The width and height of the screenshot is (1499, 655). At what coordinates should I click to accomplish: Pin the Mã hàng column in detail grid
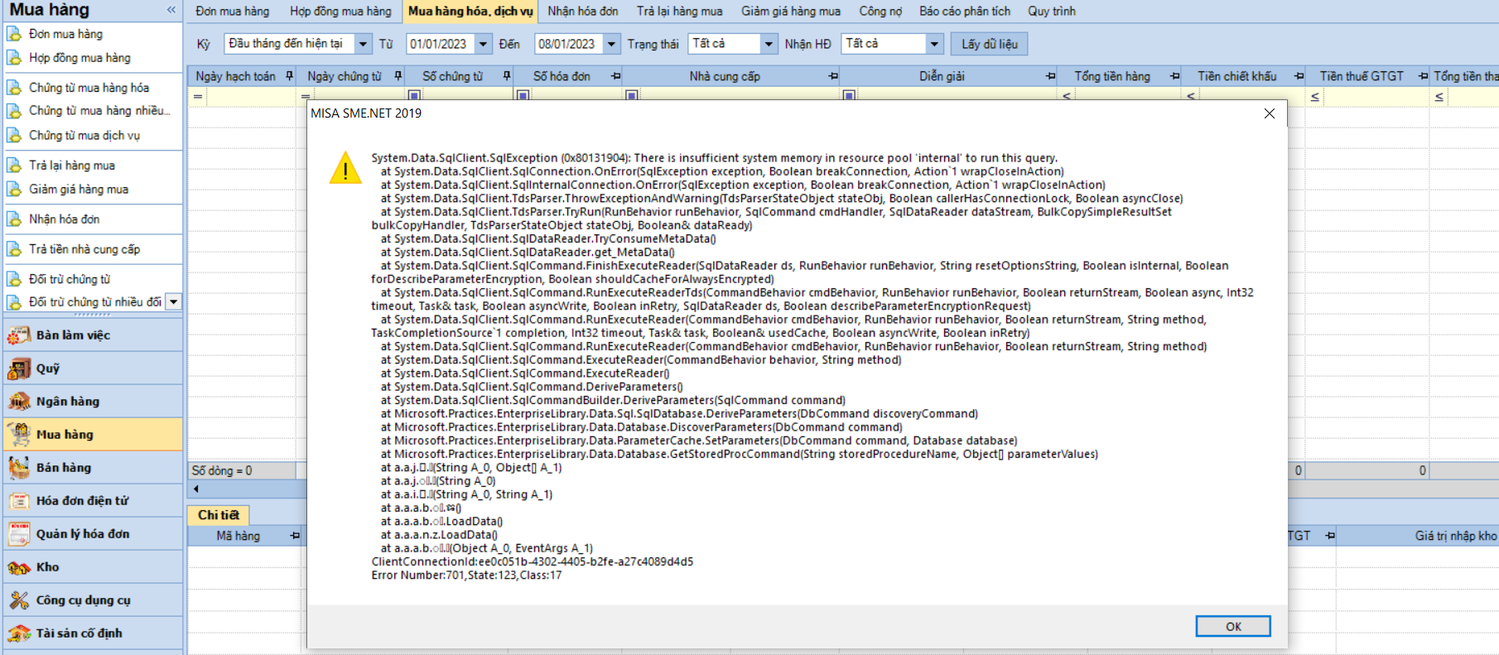click(295, 537)
